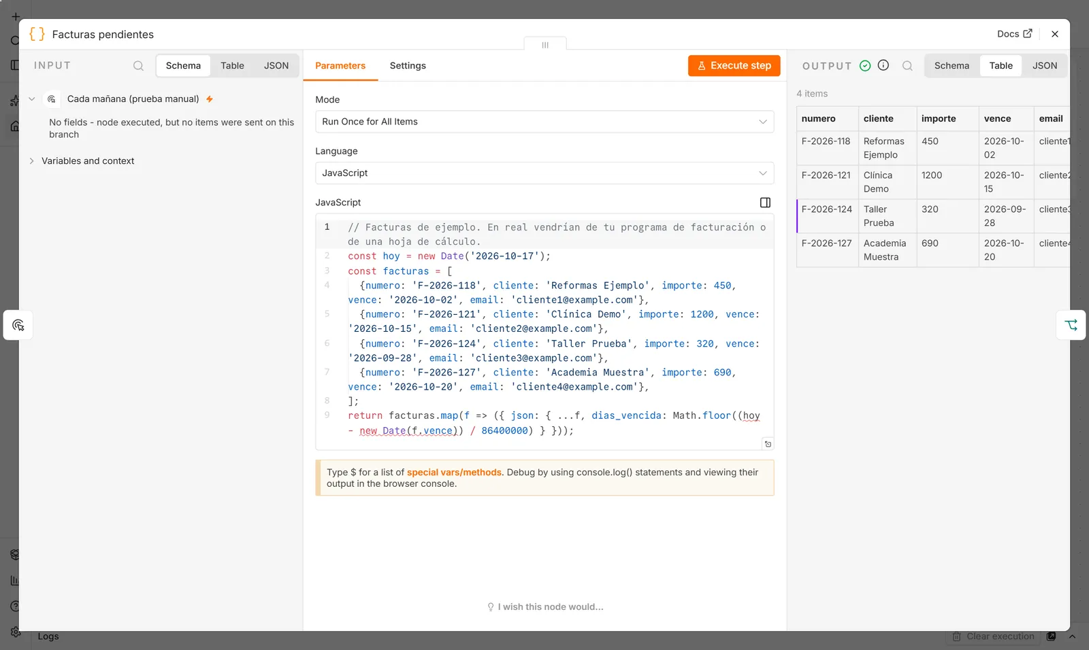
Task: Click the panel drag handle at top
Action: coord(545,45)
